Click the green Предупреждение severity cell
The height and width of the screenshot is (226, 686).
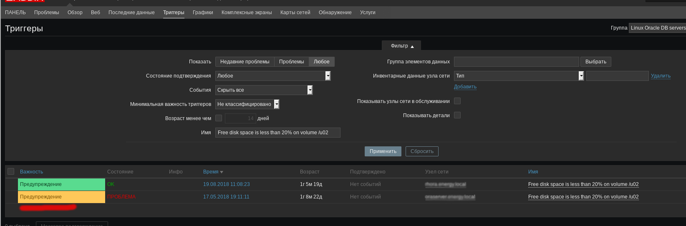(61, 184)
